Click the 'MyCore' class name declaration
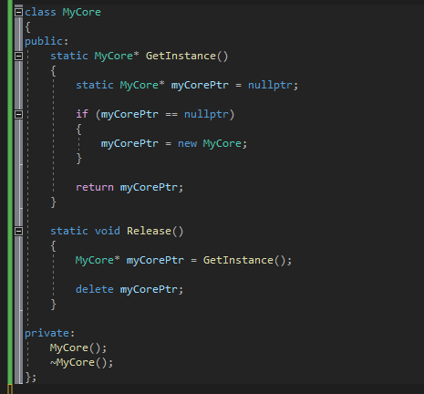This screenshot has height=394, width=424. tap(81, 12)
